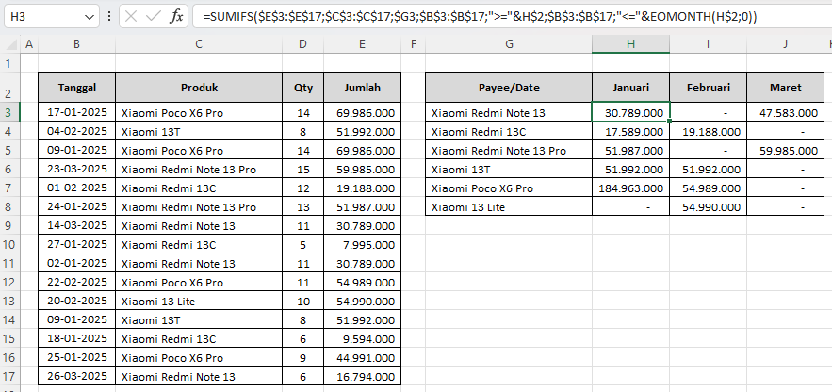Select Februari total 54.989.000 in column I
Viewport: 832px width, 392px height.
(708, 188)
